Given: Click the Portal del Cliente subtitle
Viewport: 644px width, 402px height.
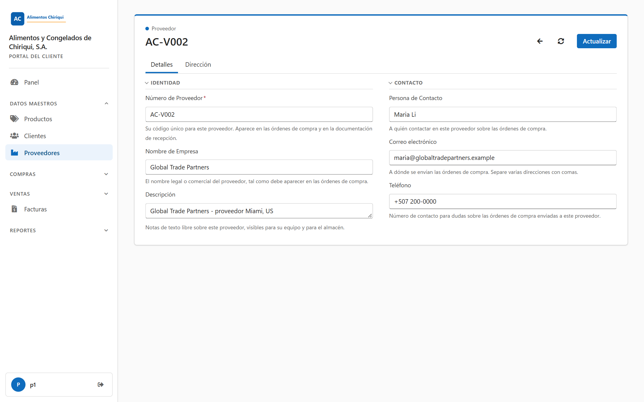Looking at the screenshot, I should tap(36, 56).
